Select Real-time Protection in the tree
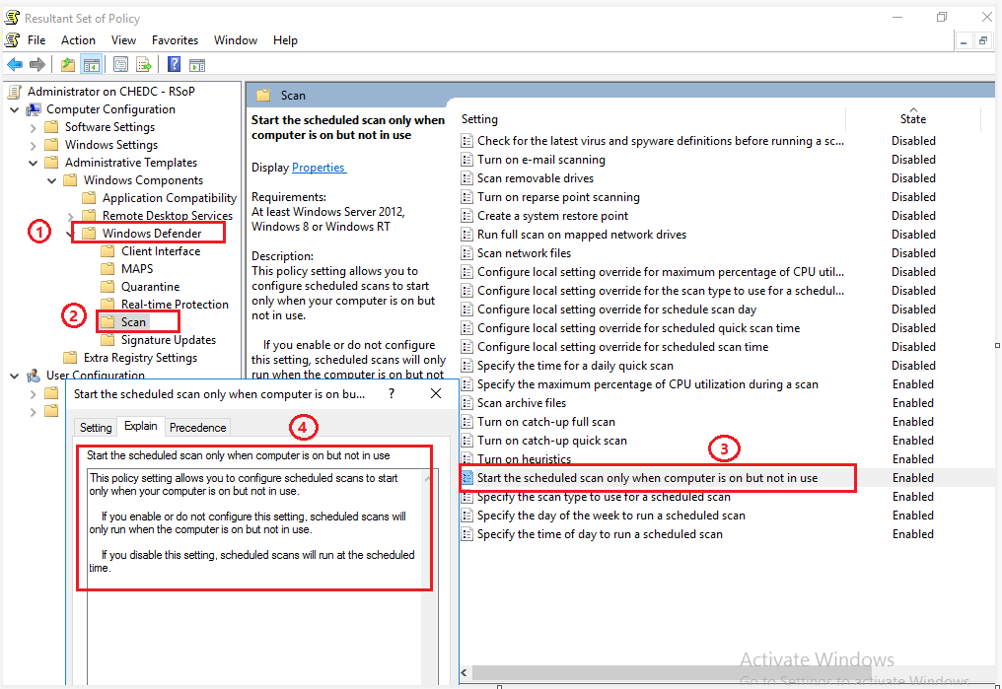Screen dimensions: 1002x689 (x=175, y=304)
